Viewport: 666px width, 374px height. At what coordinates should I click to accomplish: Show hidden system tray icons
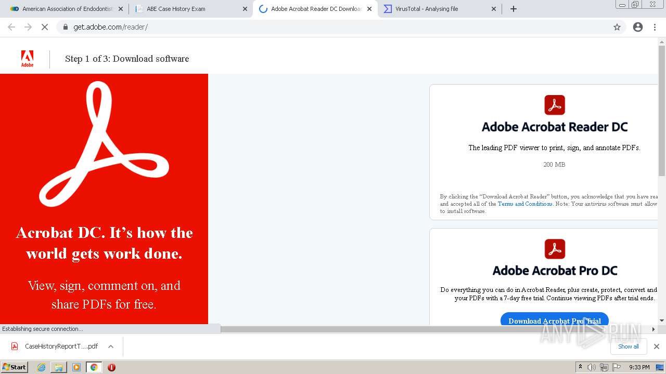click(x=581, y=367)
